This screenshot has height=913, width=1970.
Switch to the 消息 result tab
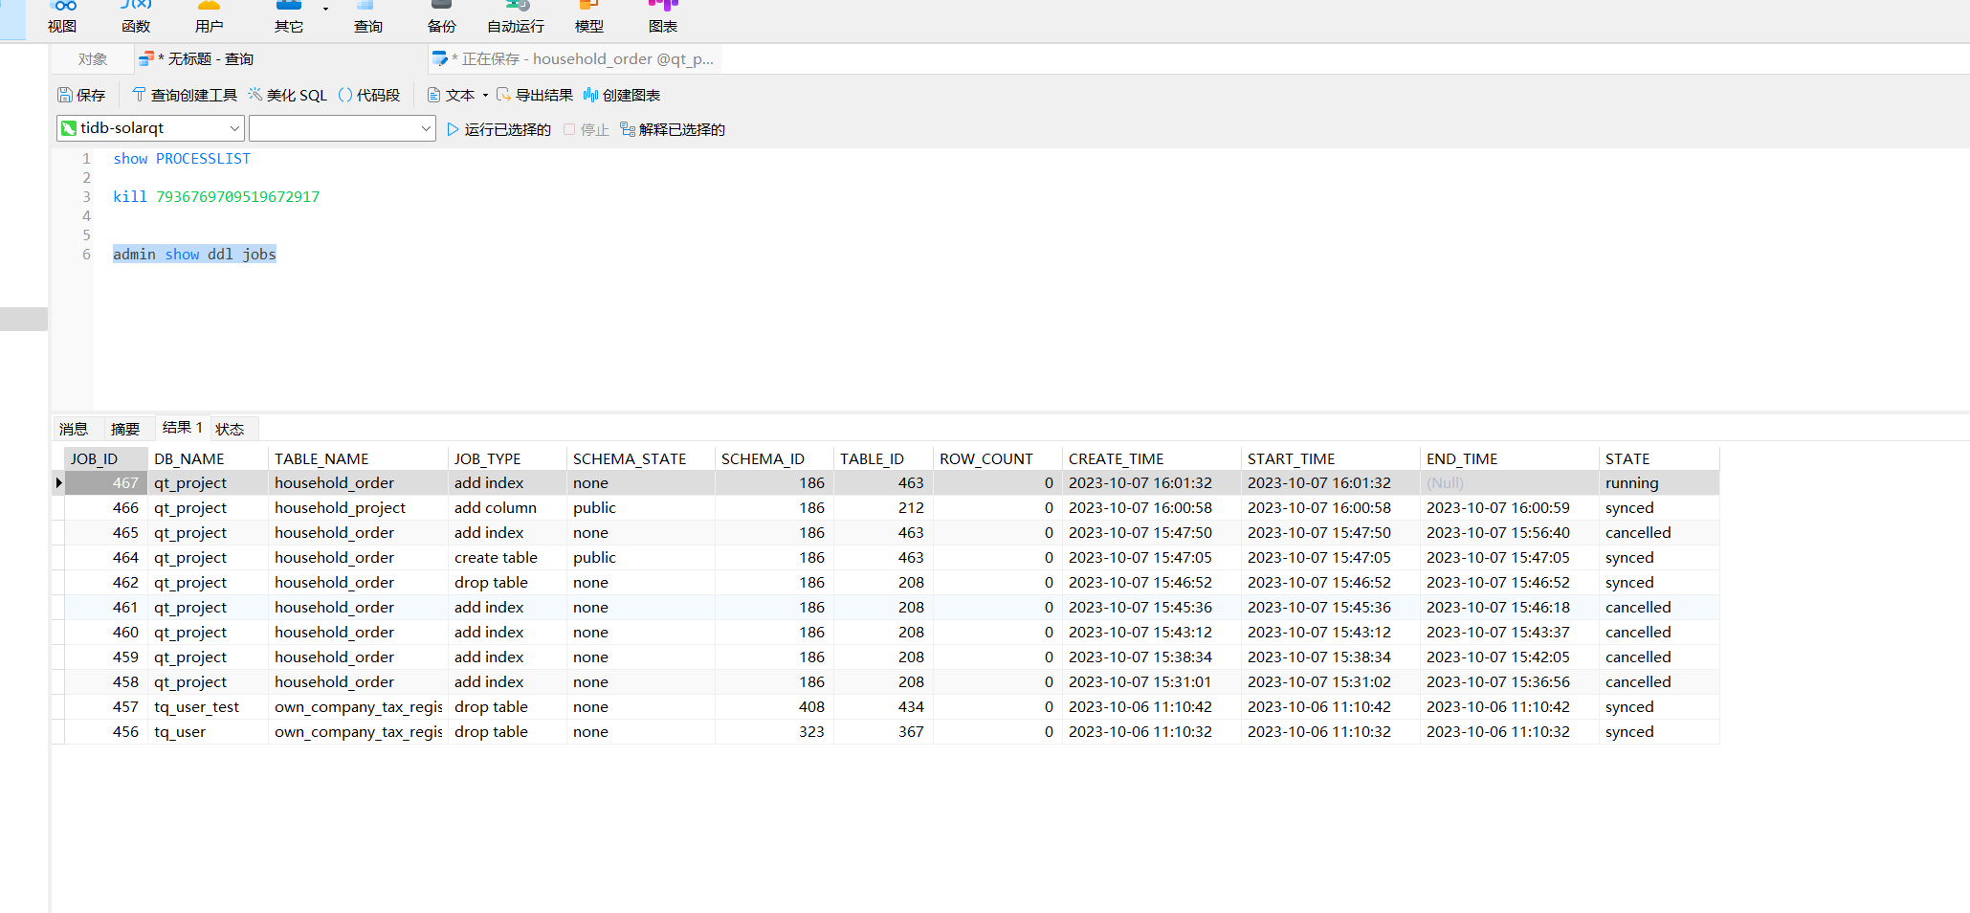pos(74,429)
